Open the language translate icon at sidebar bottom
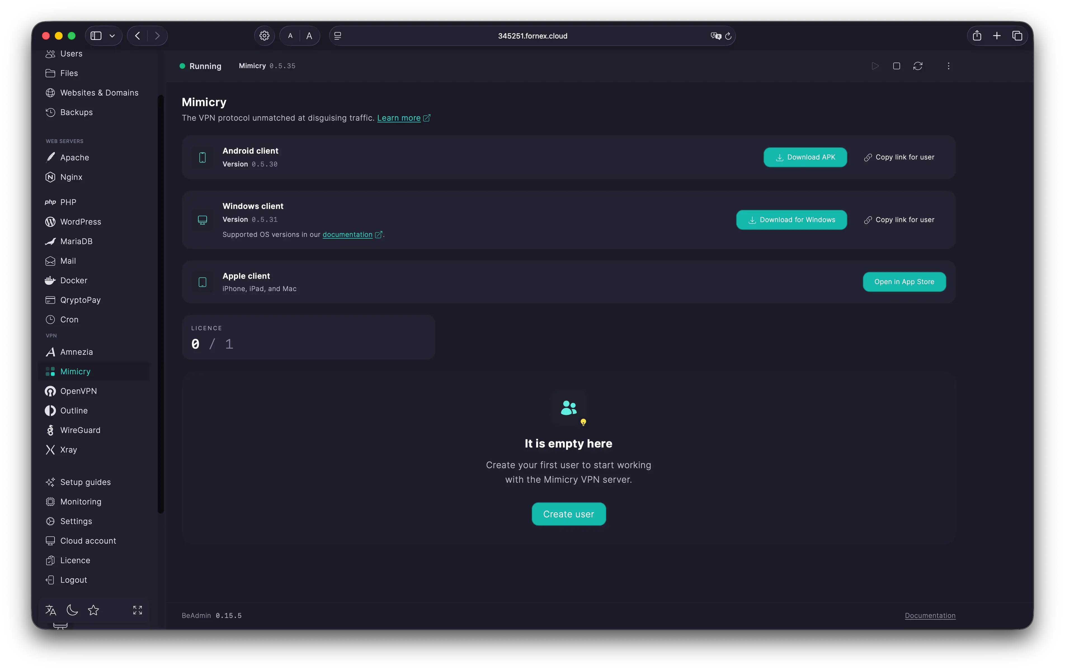The image size is (1065, 671). coord(51,610)
